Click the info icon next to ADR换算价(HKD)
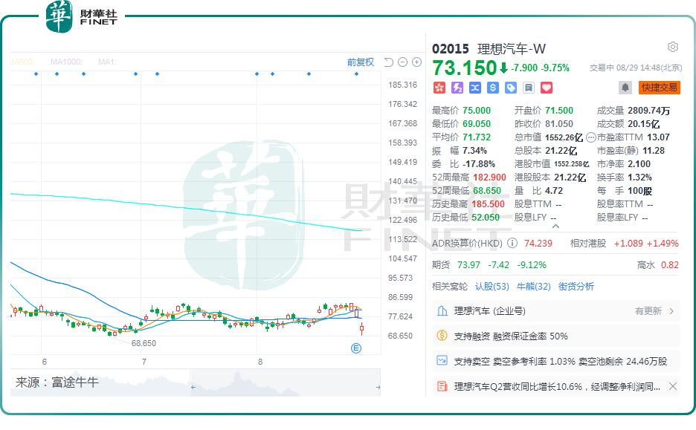The image size is (696, 430). click(512, 243)
